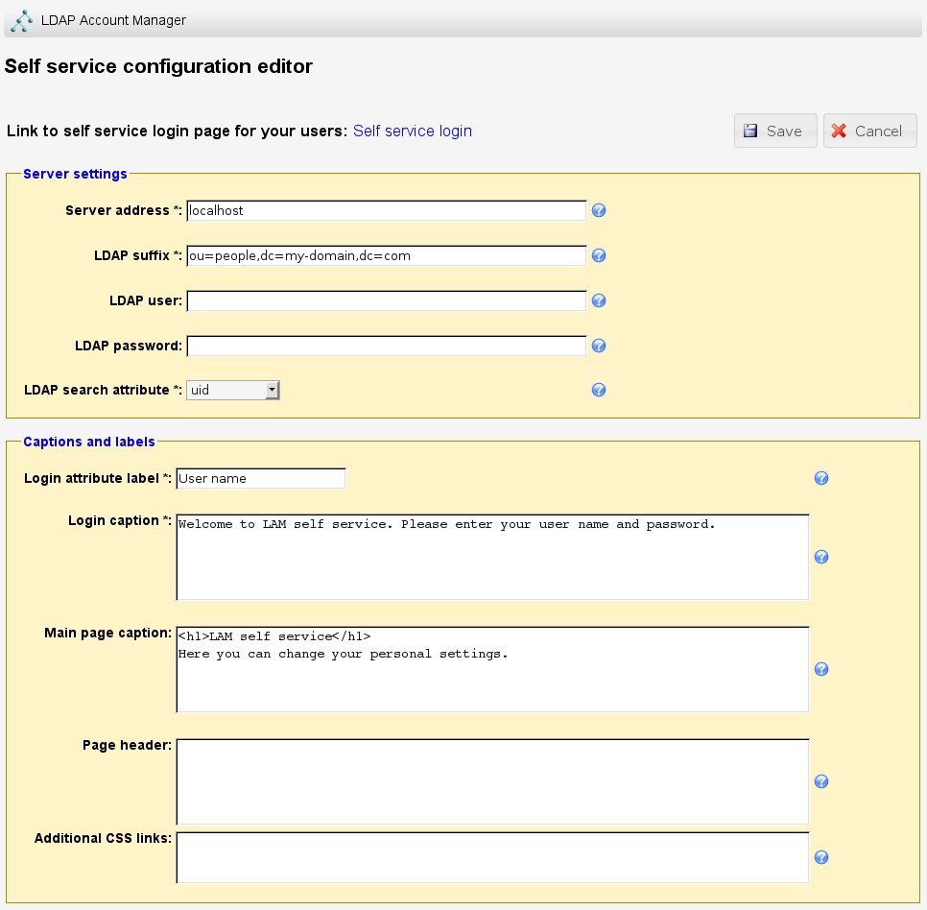View help for Login attribute label
Screen dimensions: 927x910
point(821,478)
